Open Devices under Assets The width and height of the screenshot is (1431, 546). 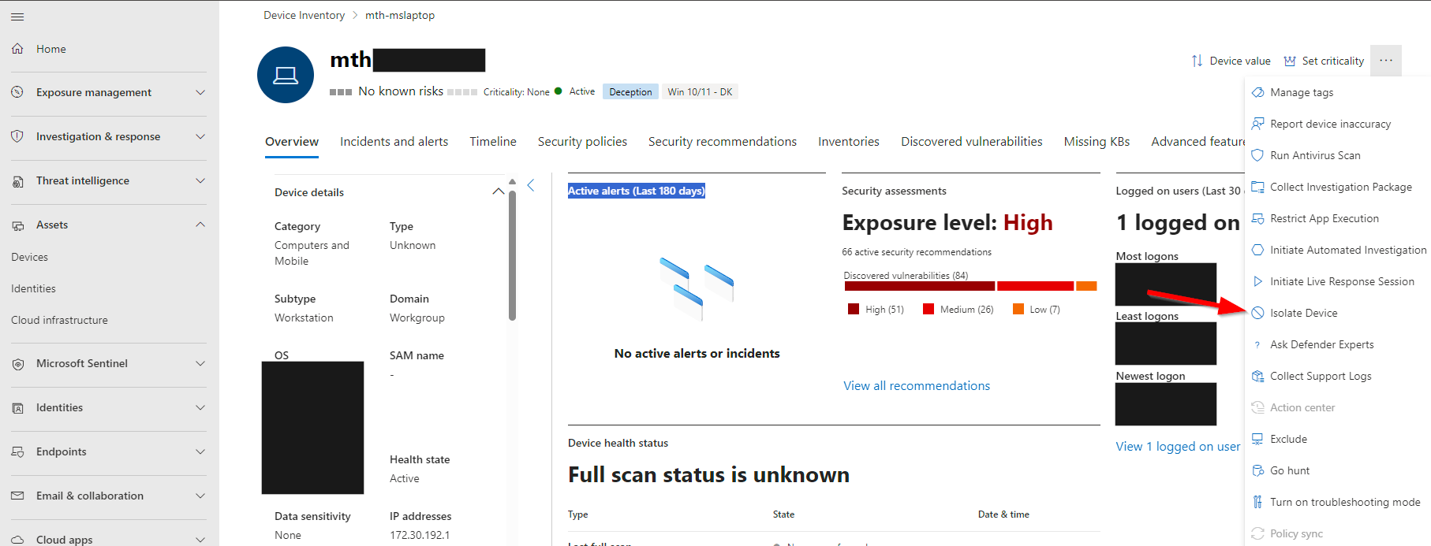29,257
